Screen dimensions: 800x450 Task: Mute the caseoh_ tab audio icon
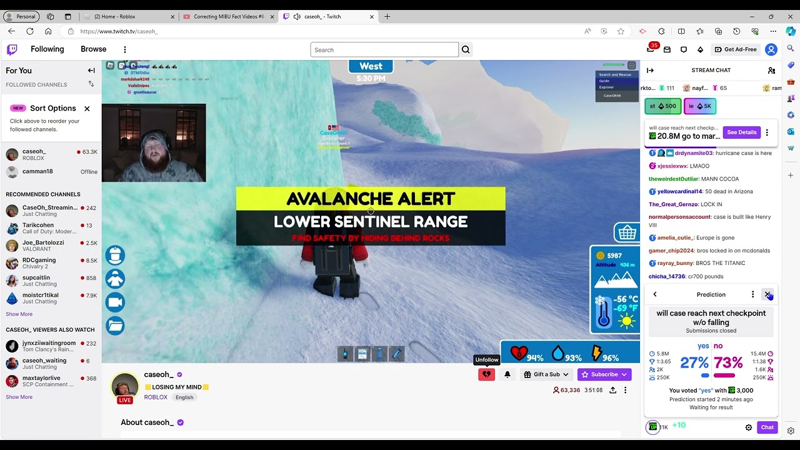pos(296,17)
